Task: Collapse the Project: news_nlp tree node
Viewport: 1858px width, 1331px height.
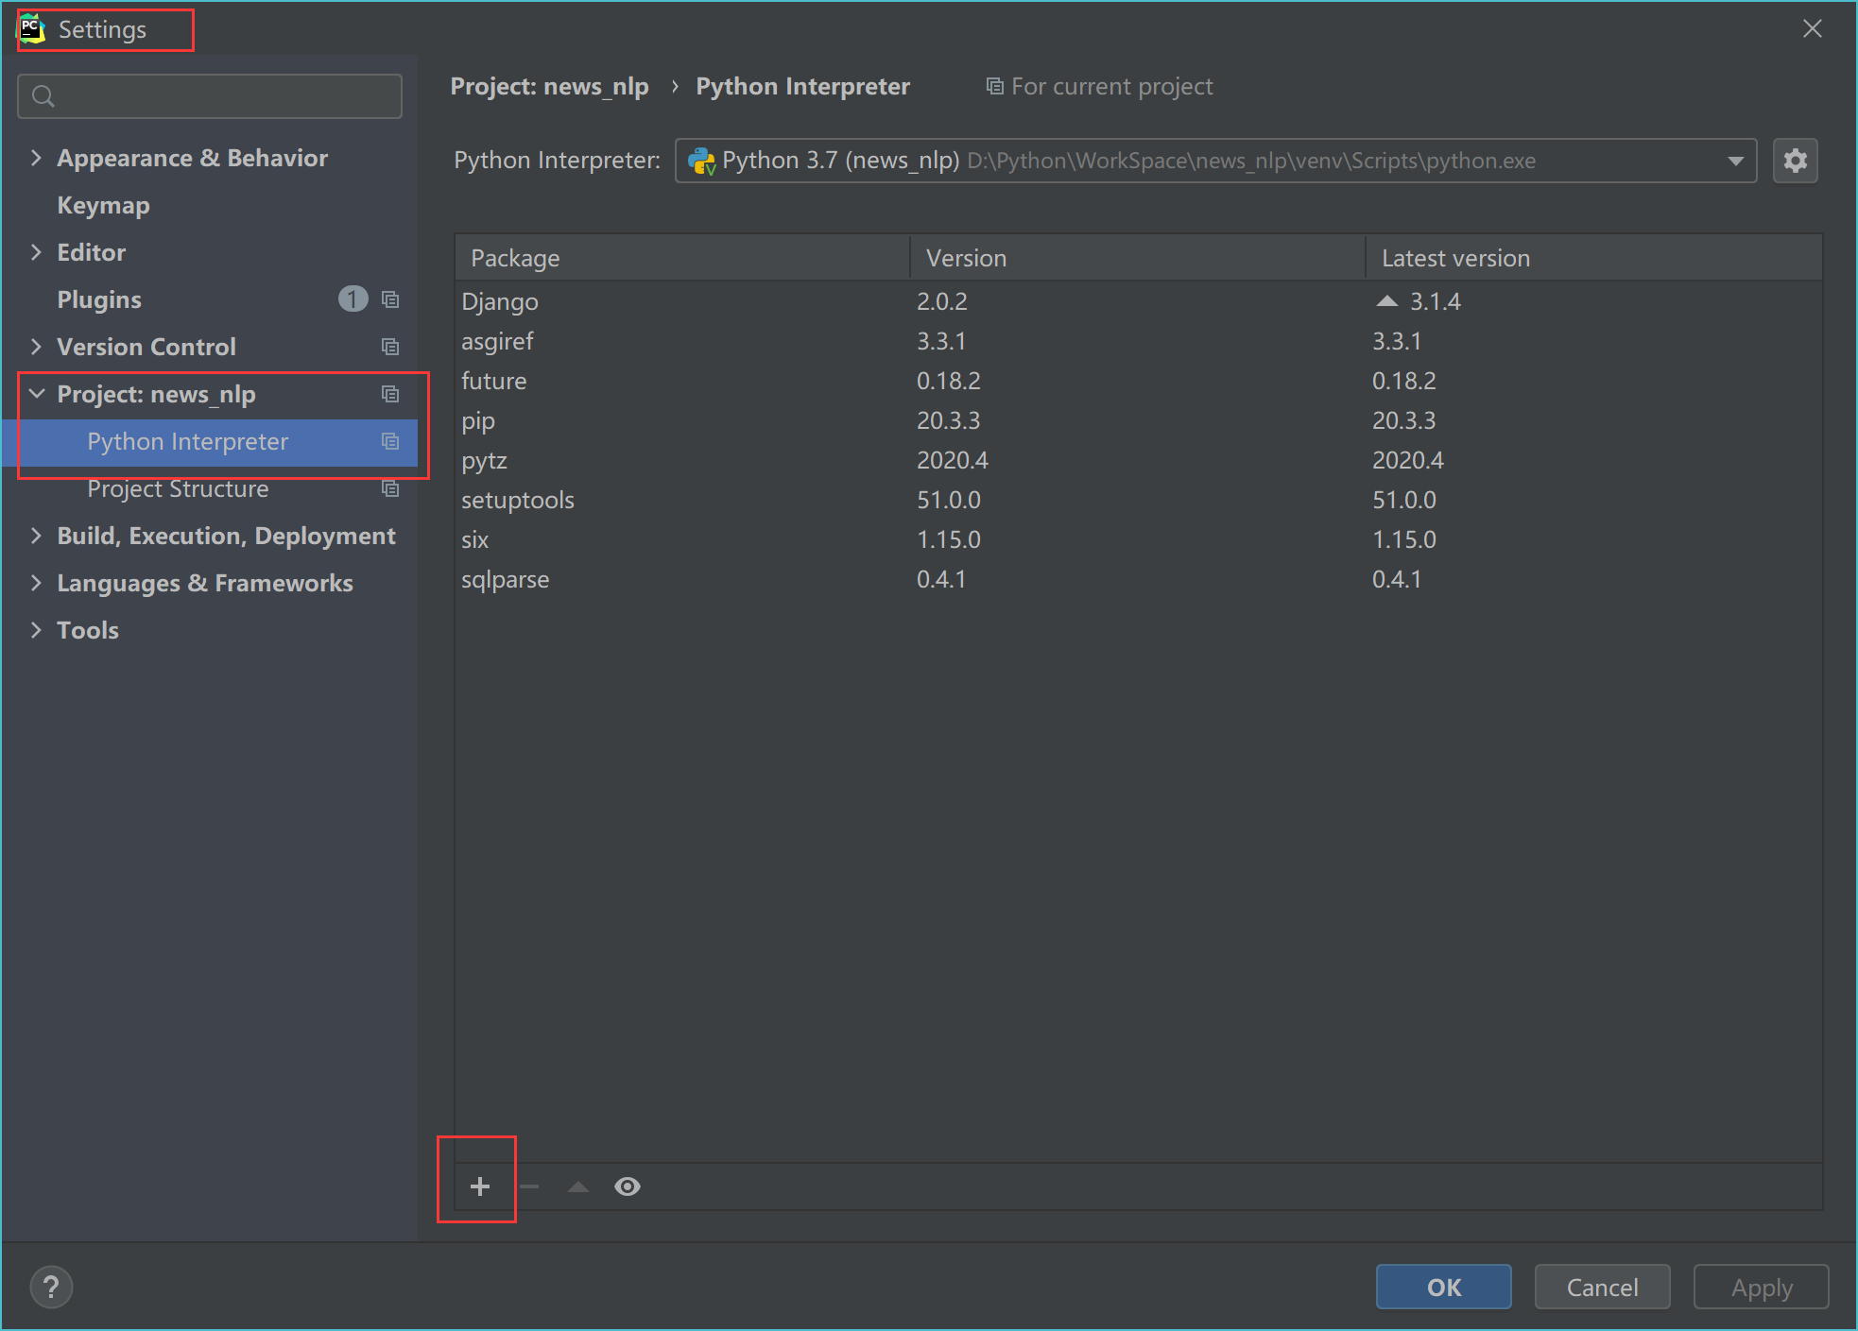Action: (36, 394)
